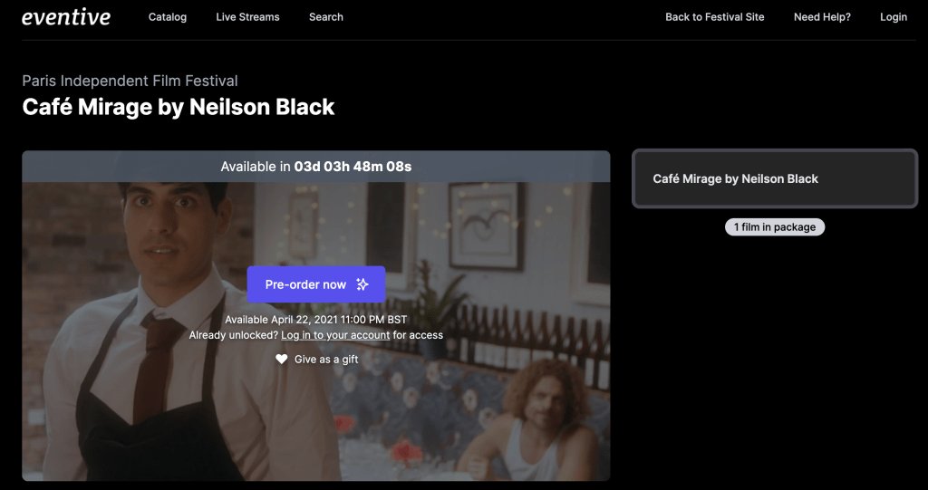This screenshot has height=490, width=928.
Task: Click the heart icon beside Give as a gift
Action: [282, 359]
